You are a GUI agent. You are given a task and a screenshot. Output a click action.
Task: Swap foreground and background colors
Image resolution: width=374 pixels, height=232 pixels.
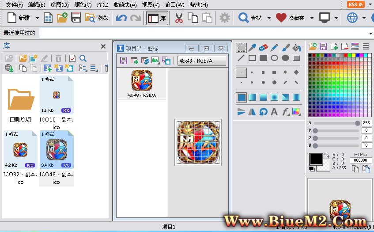327,156
